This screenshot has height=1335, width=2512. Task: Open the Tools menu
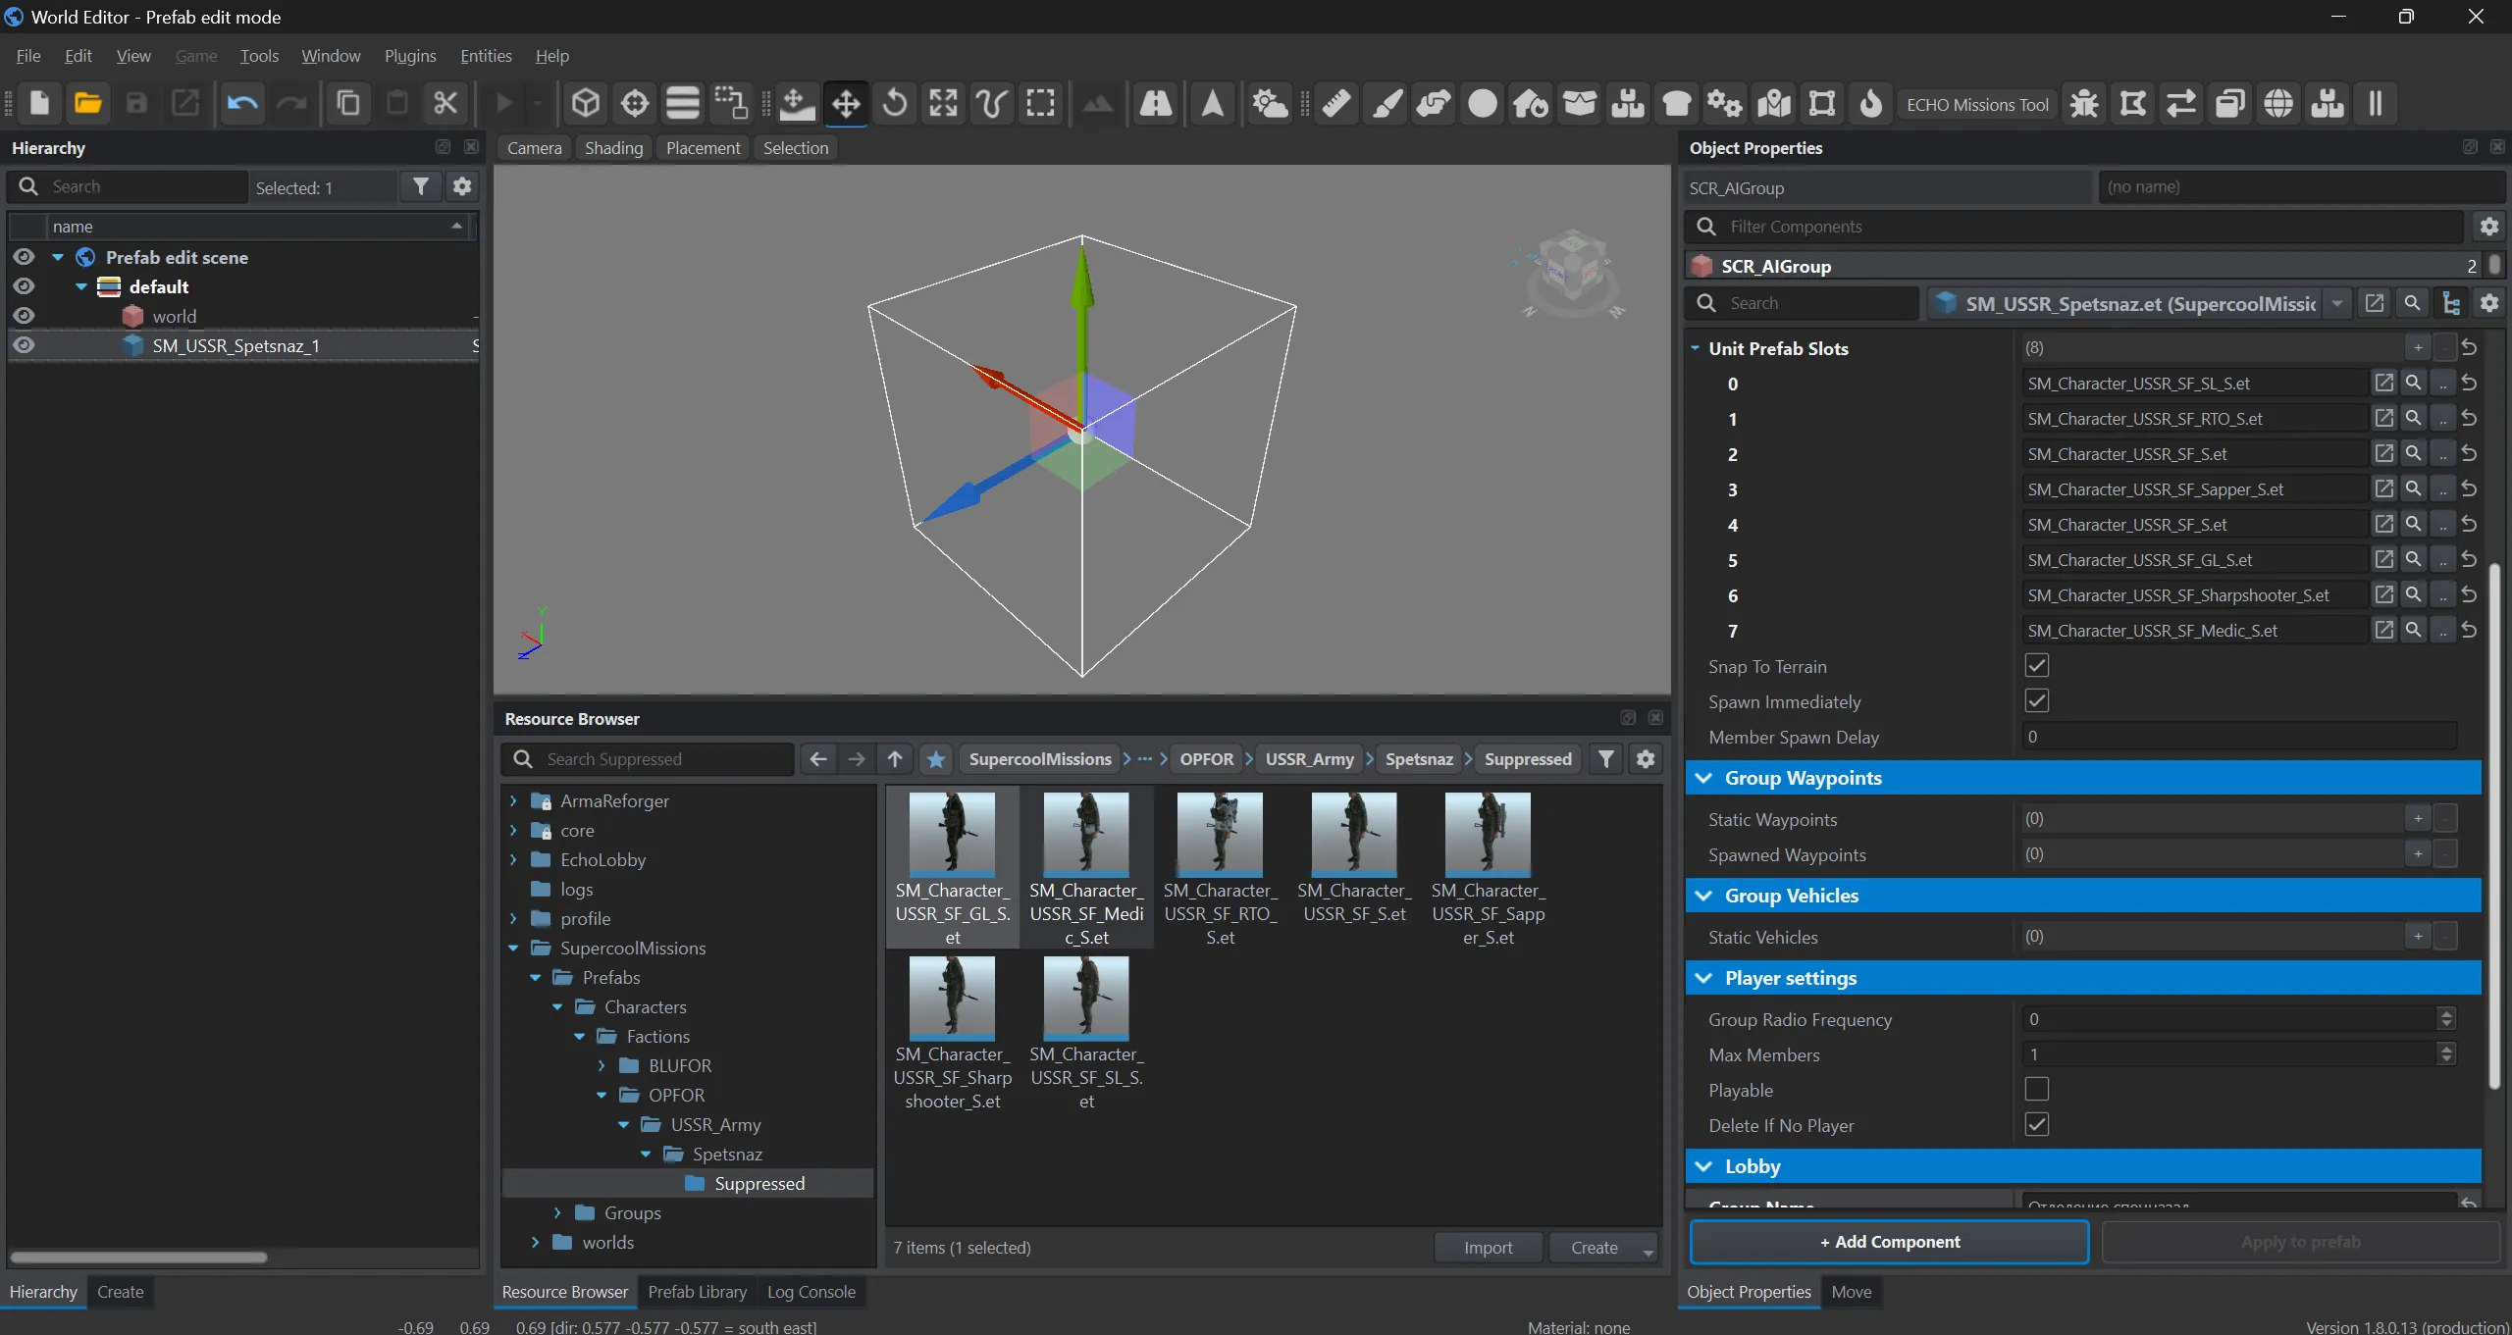(x=259, y=56)
